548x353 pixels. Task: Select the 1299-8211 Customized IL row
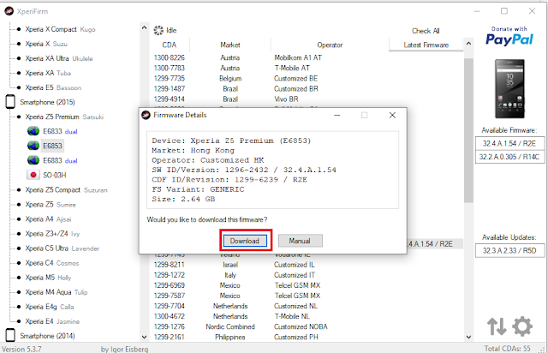(x=307, y=265)
